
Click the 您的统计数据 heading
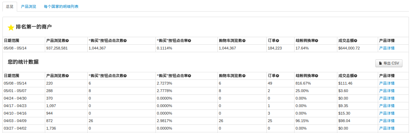click(23, 62)
